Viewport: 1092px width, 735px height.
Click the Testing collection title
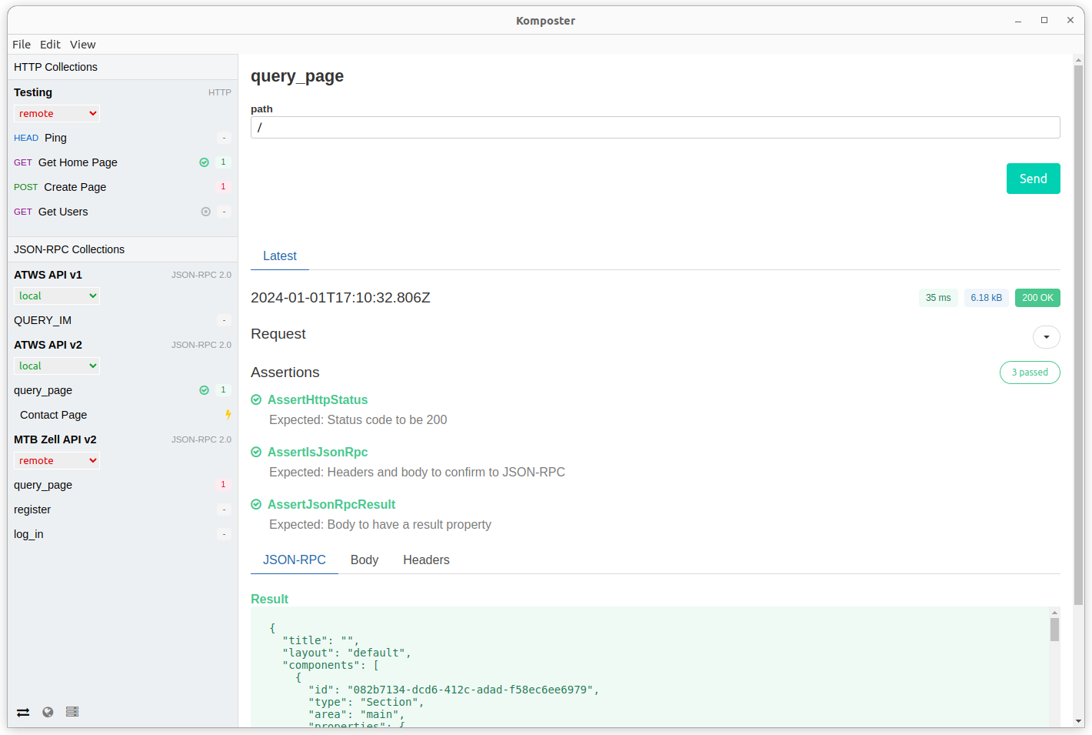click(33, 92)
